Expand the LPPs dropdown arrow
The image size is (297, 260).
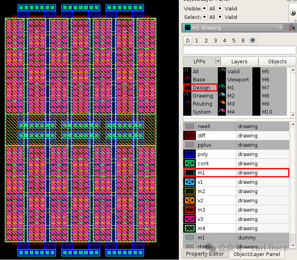(x=218, y=61)
